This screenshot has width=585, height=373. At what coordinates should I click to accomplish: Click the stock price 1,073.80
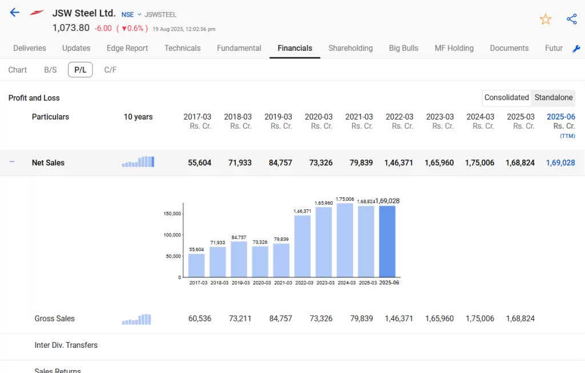[71, 28]
